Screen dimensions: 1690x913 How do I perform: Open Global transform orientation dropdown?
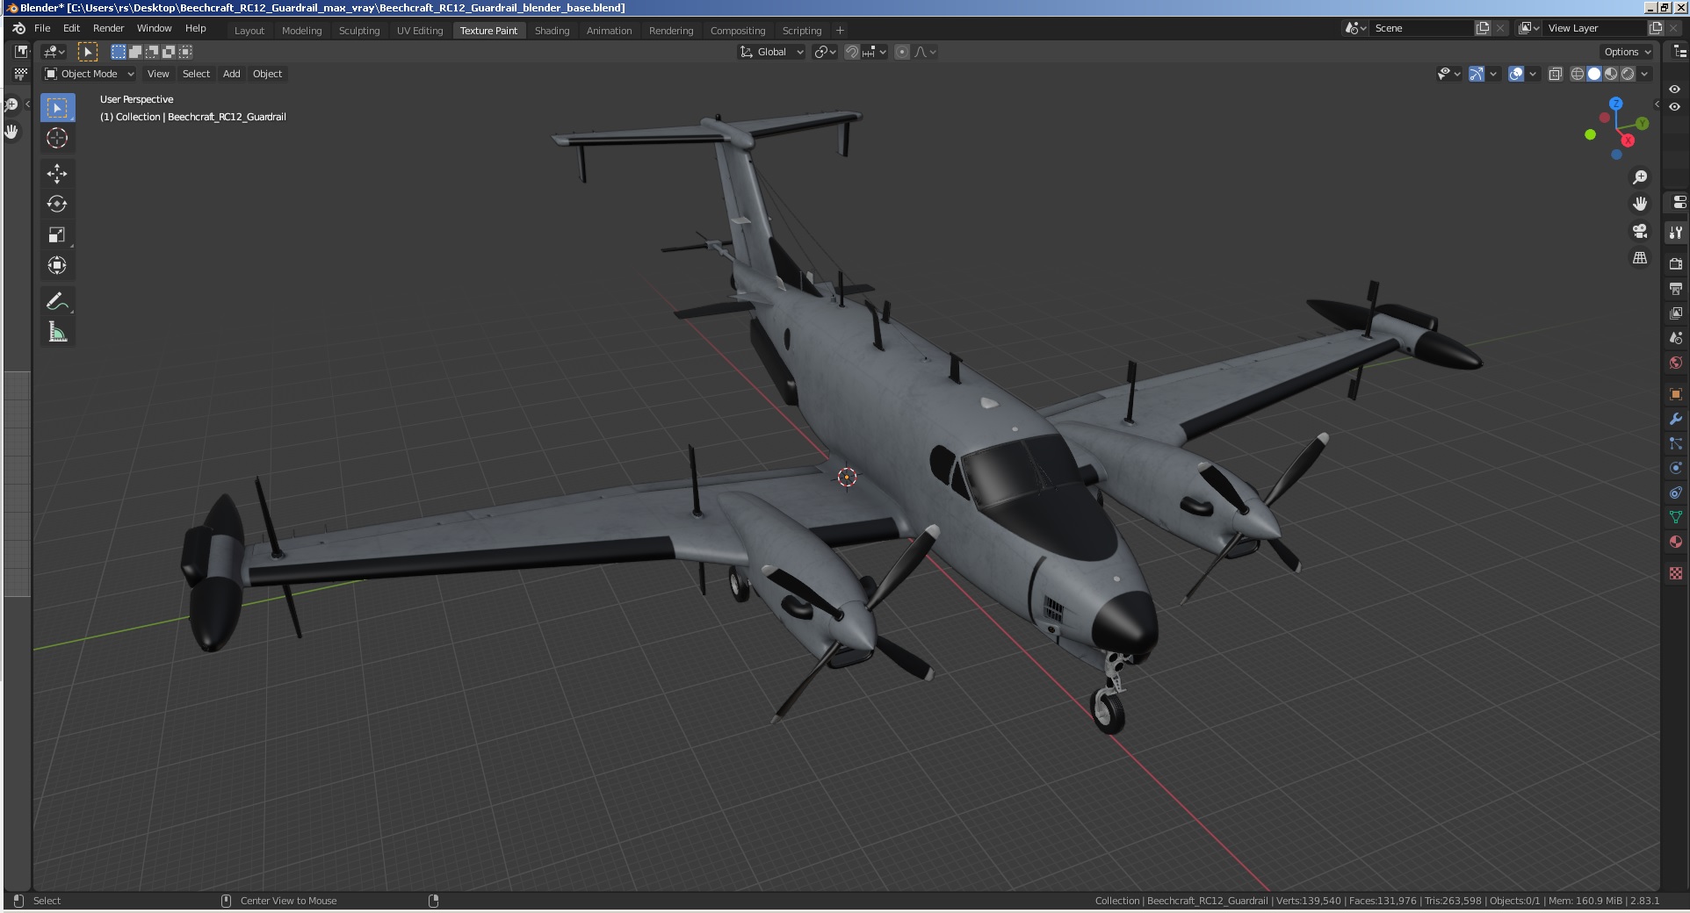click(x=772, y=52)
